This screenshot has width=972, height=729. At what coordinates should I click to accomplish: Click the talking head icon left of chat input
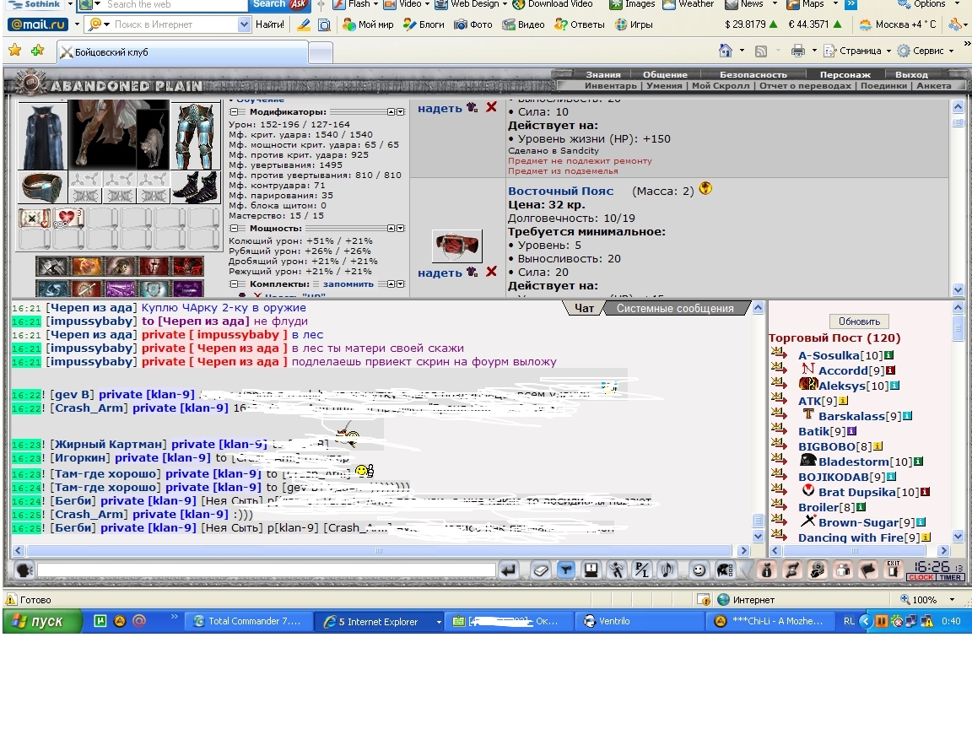click(24, 570)
